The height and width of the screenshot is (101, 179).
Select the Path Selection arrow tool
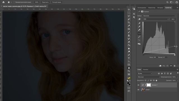point(129,61)
